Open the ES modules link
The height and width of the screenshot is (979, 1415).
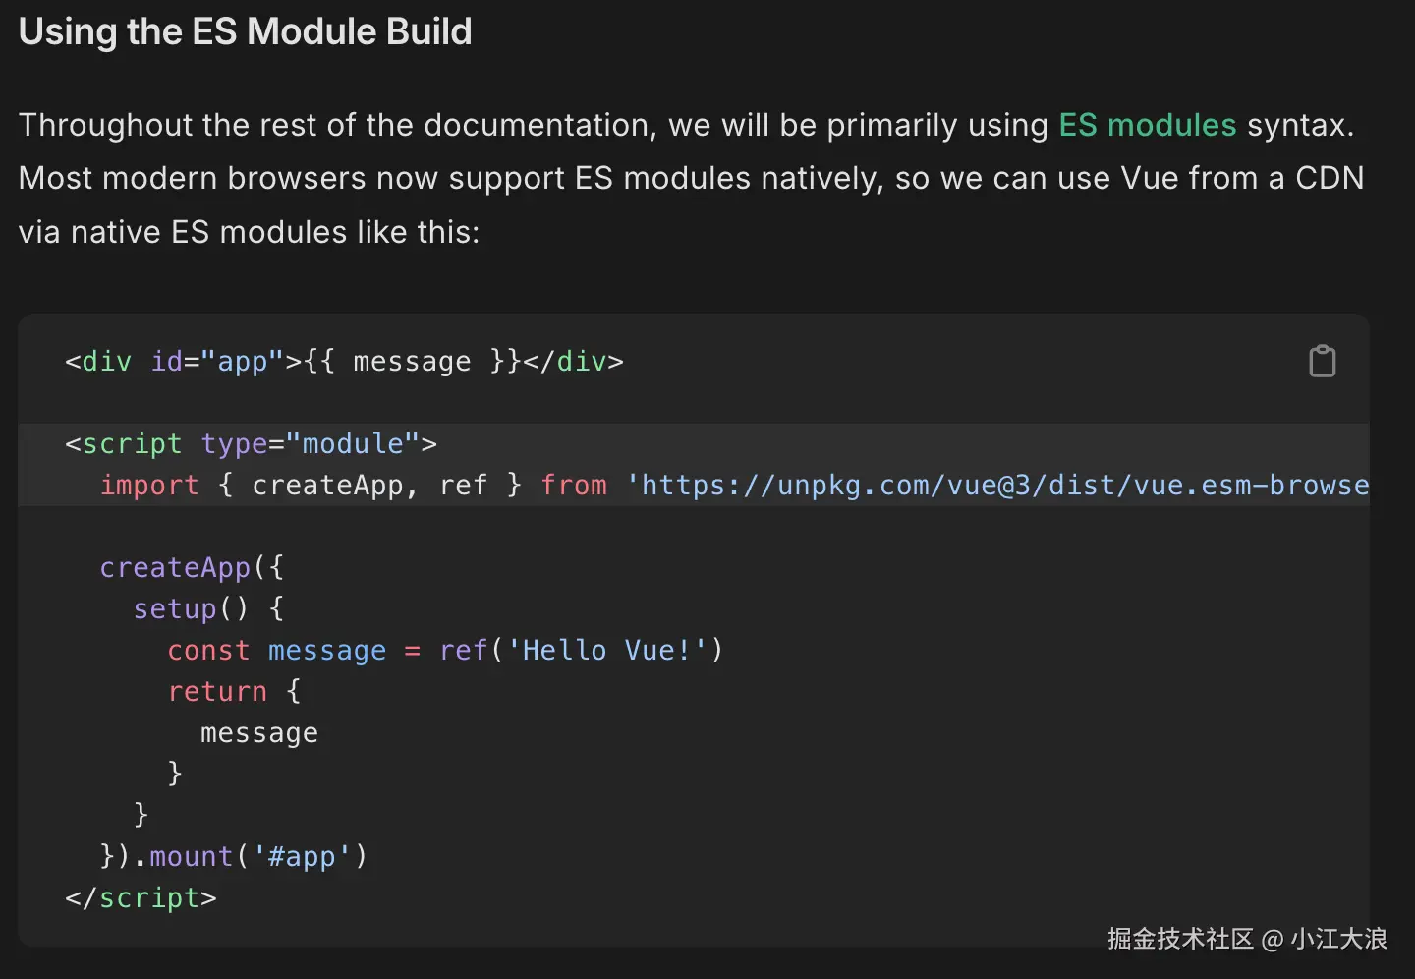tap(1147, 125)
